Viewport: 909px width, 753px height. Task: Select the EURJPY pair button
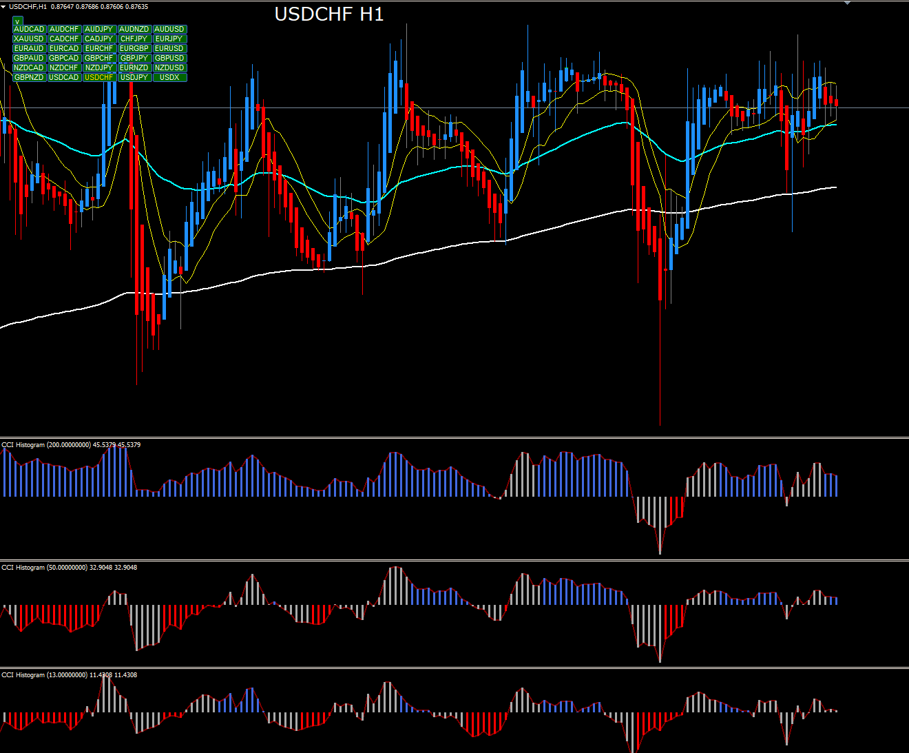click(x=169, y=39)
